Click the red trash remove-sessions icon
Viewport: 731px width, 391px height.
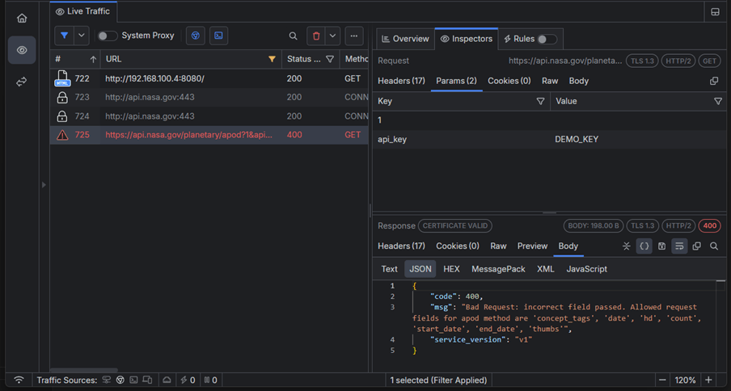(316, 36)
